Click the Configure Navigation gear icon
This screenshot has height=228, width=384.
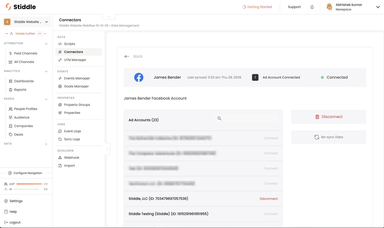point(10,173)
